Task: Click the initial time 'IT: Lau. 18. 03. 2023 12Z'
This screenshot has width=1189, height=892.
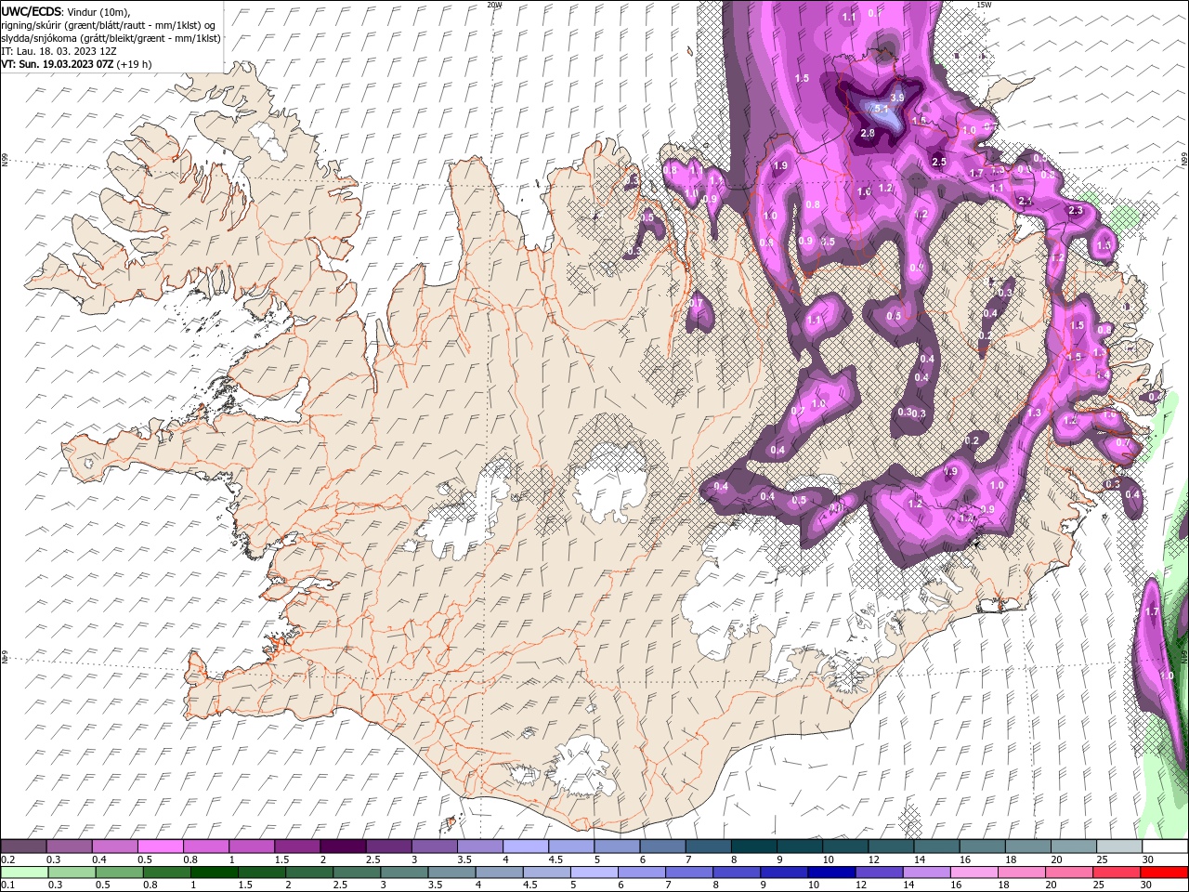Action: [59, 51]
